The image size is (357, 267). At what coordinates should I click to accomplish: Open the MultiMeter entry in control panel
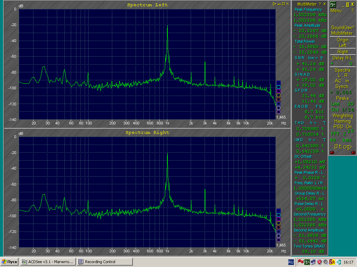342,33
